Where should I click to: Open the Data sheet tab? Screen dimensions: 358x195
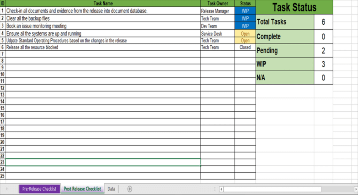(111, 189)
